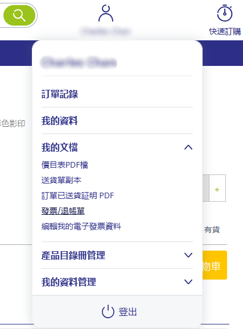Select the 價目表PDF檔 link
243x329 pixels.
(x=65, y=165)
